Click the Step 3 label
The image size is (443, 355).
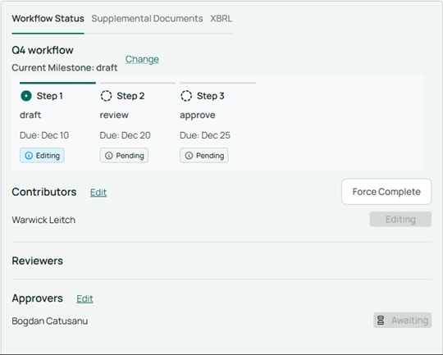211,96
